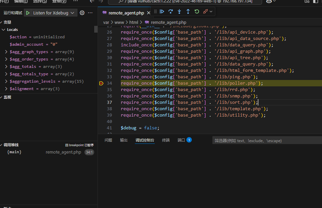Open disconnect options dropdown arrow
The height and width of the screenshot is (208, 322).
[x=211, y=11]
